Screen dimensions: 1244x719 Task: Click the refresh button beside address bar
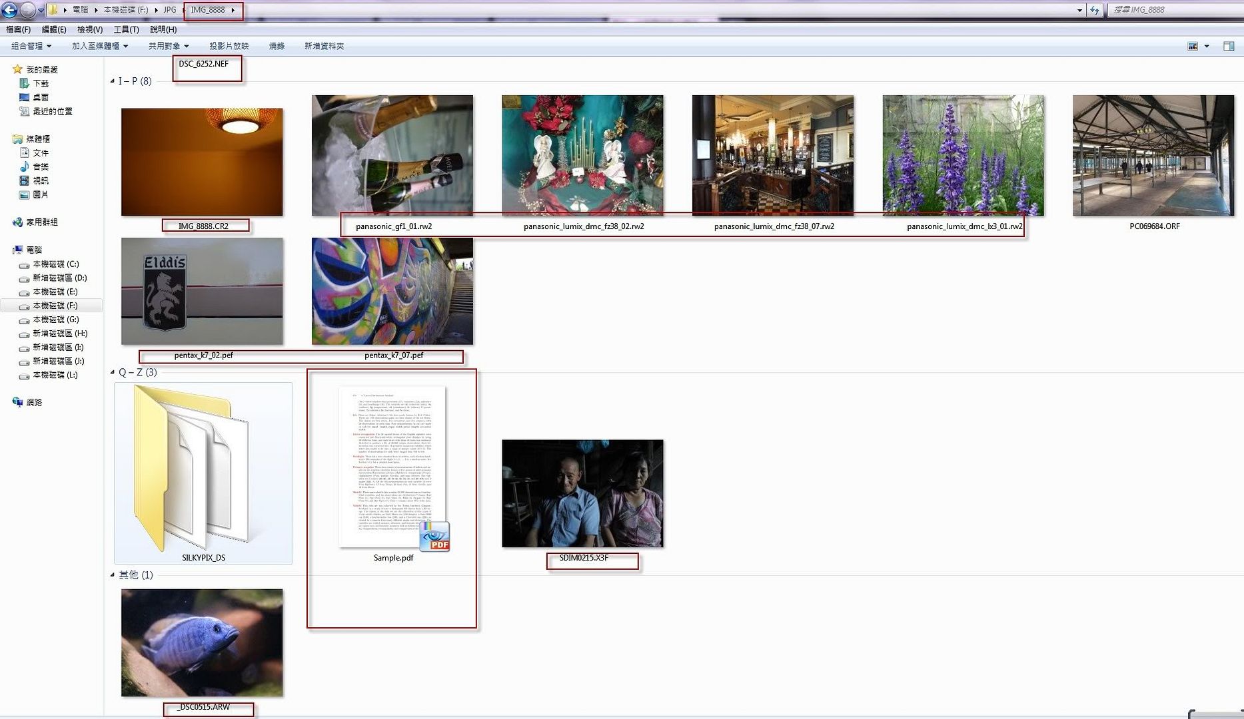click(1094, 10)
